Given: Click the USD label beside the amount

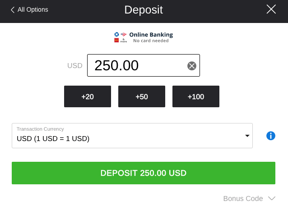Looking at the screenshot, I should coord(75,66).
